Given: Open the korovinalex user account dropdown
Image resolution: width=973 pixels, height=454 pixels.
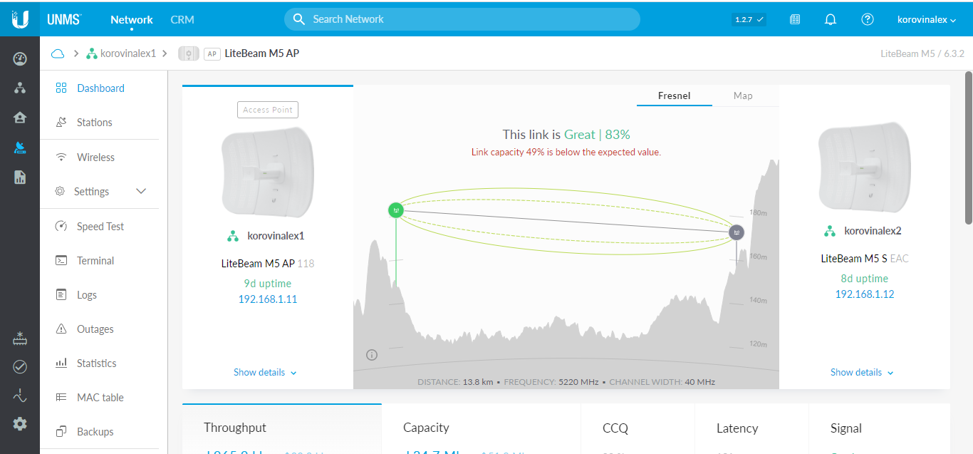Looking at the screenshot, I should pyautogui.click(x=927, y=20).
